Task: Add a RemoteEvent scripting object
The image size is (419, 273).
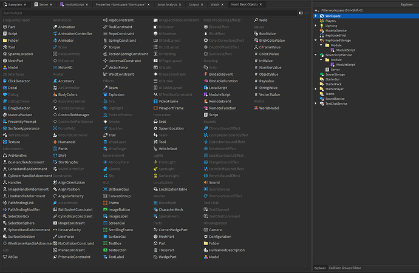Action: tap(217, 101)
